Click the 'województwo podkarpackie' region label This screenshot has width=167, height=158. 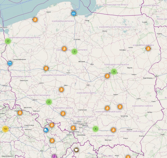pyautogui.click(x=133, y=131)
